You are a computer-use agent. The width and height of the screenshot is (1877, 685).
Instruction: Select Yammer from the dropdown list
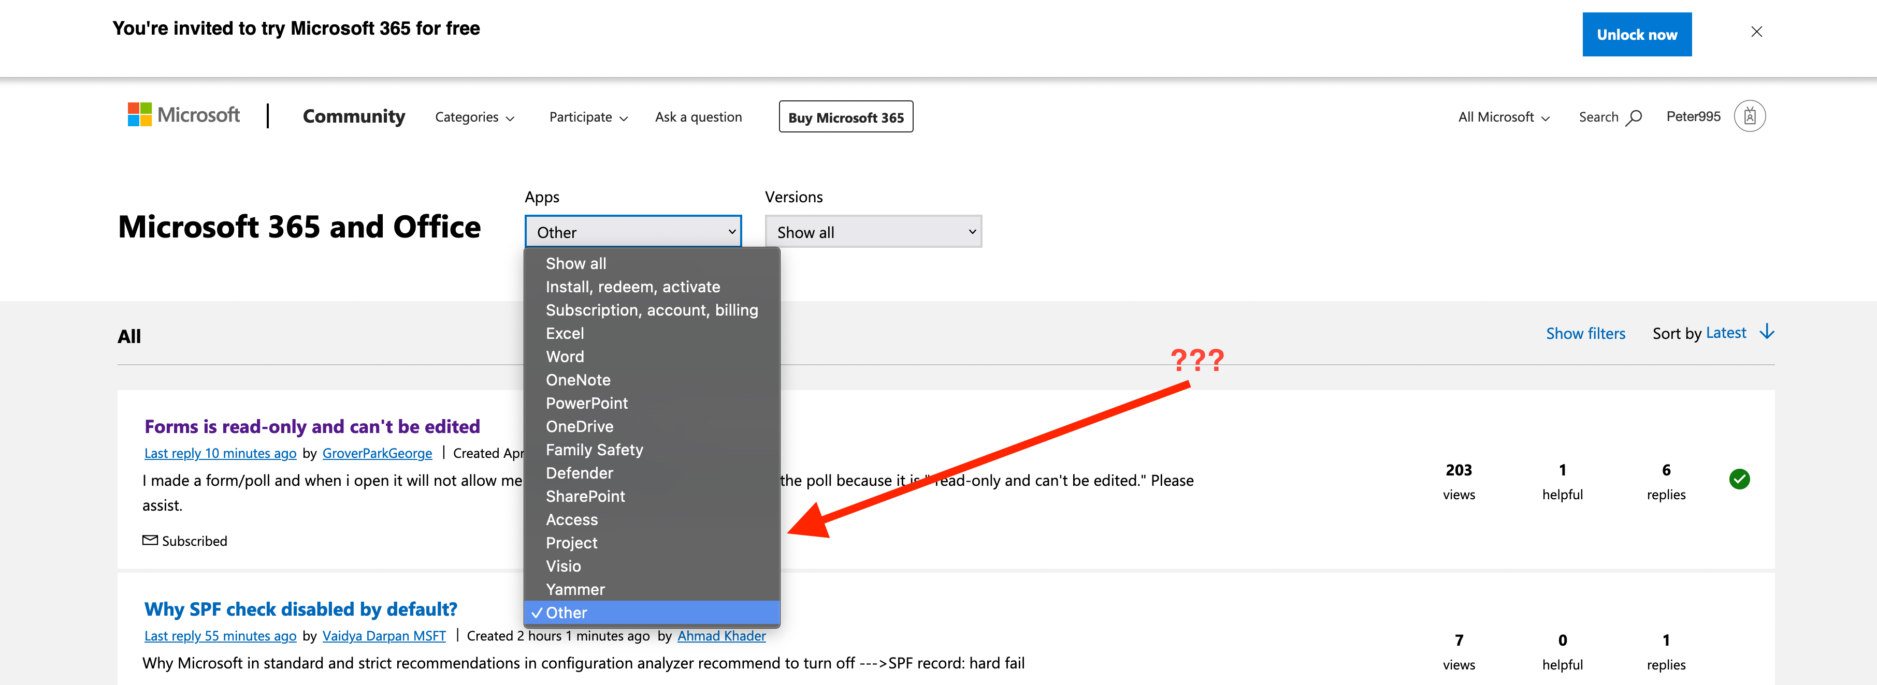click(x=575, y=590)
